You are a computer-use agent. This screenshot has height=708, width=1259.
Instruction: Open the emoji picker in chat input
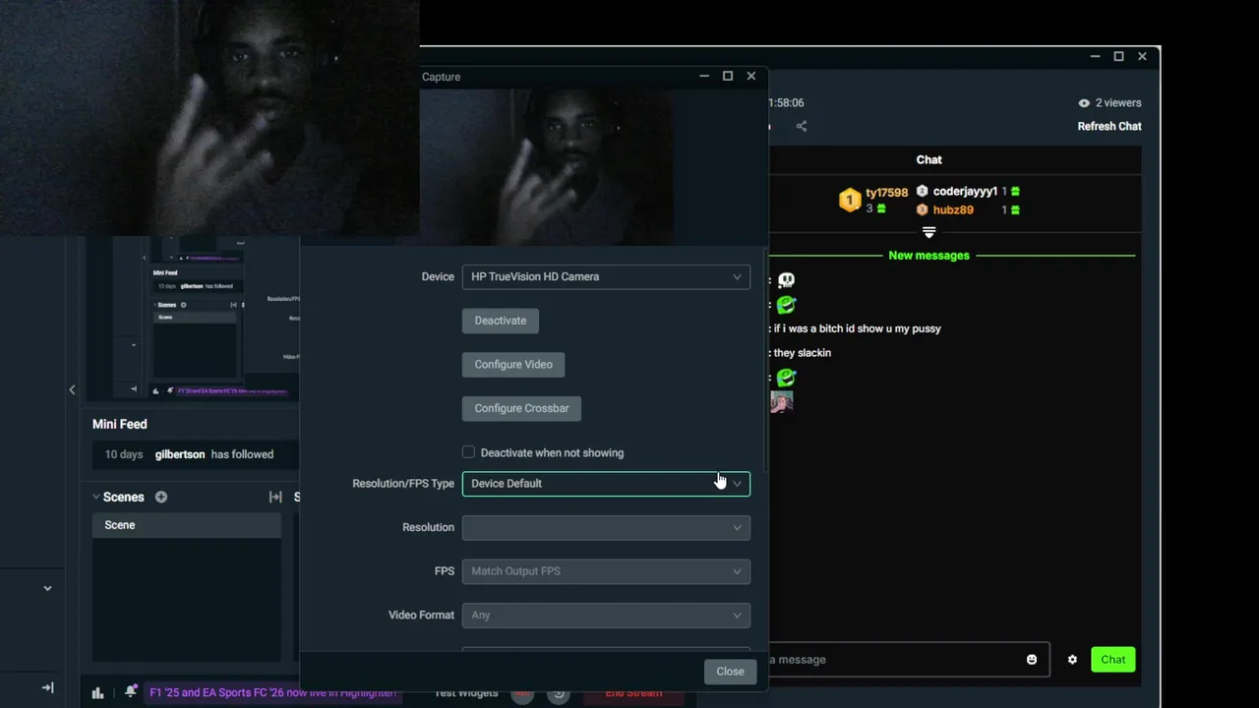point(1032,660)
